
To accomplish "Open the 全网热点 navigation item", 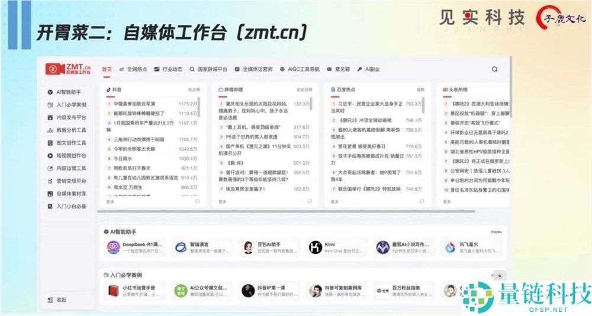I will (133, 69).
